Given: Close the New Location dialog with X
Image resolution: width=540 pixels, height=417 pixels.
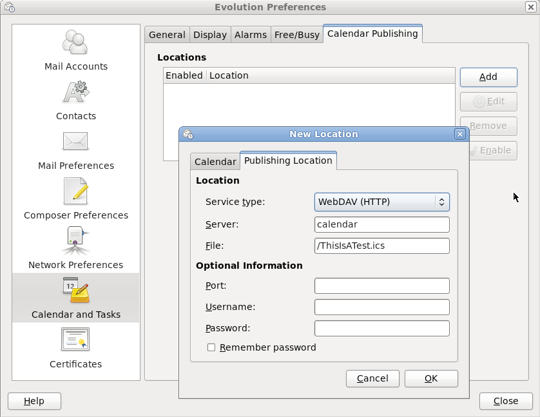Looking at the screenshot, I should pos(459,134).
